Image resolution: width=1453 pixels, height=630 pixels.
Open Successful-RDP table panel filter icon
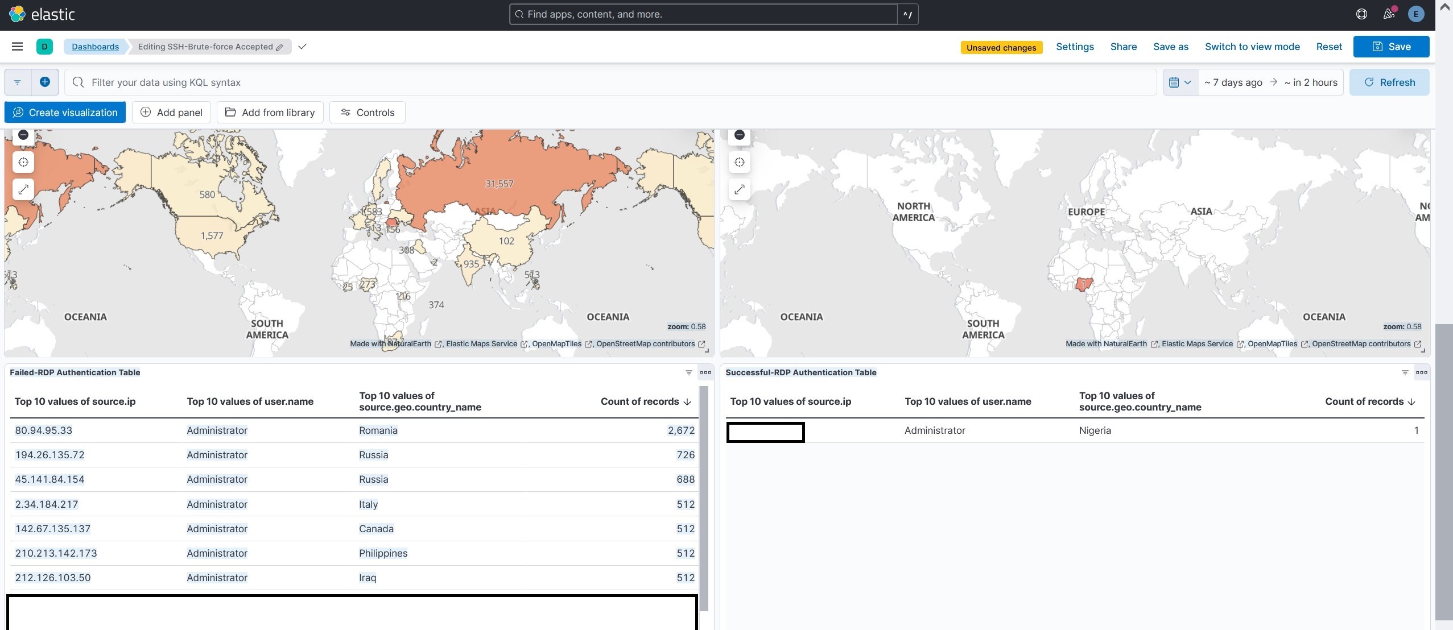(1405, 372)
